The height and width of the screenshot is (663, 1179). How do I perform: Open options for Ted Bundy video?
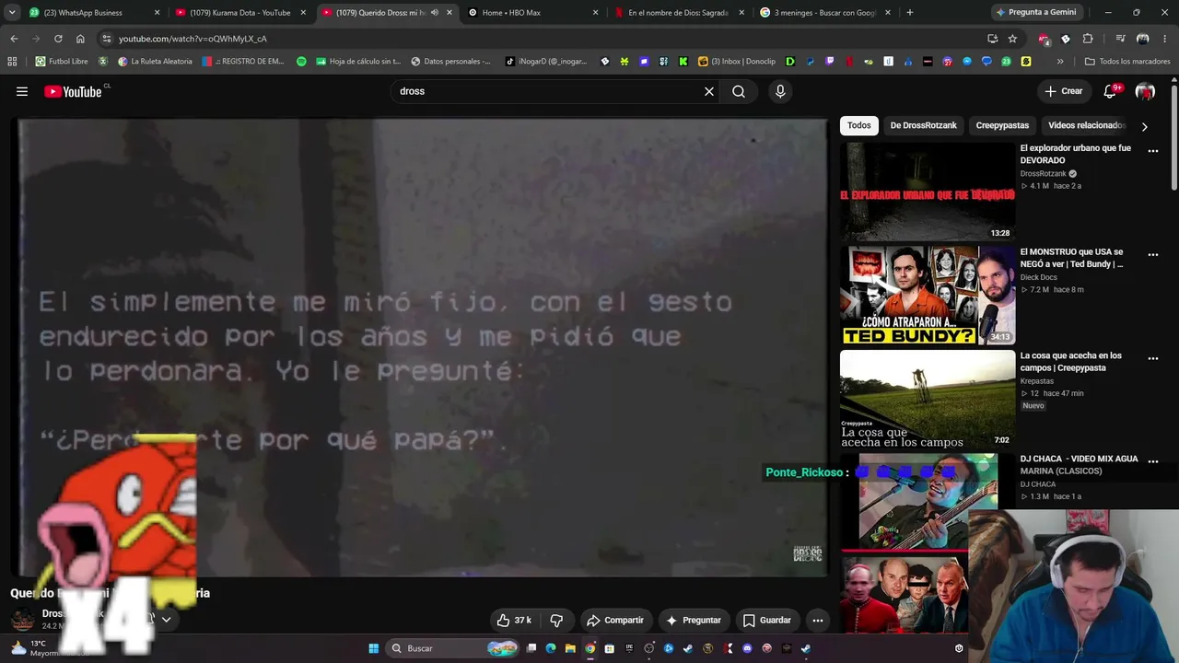(1153, 255)
